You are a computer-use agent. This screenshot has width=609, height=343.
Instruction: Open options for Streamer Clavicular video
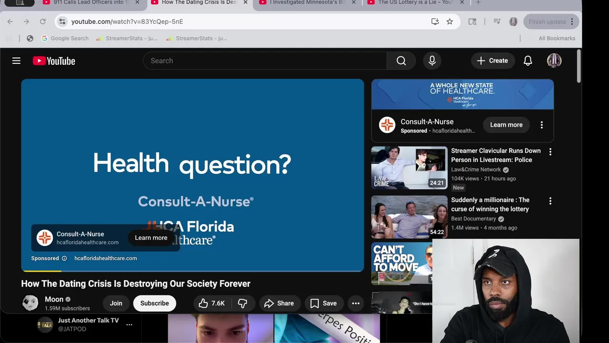(550, 151)
